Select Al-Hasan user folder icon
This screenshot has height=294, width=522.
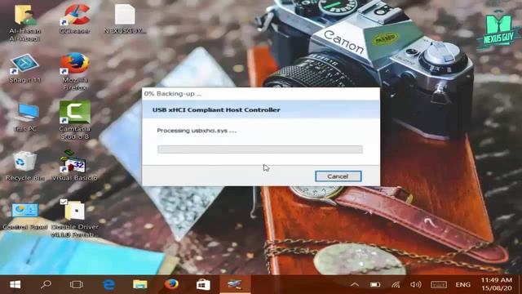[x=25, y=23]
